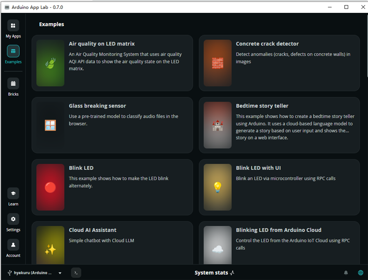
Task: Open the Cloud AI Assistant example
Action: coord(112,243)
